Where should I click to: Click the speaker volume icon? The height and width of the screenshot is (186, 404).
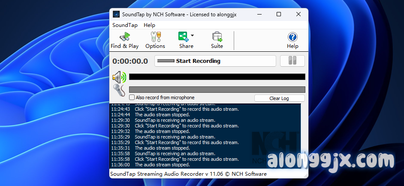pyautogui.click(x=119, y=77)
